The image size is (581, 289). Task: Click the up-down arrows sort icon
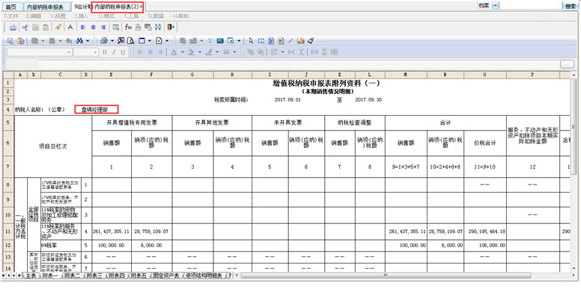point(158,27)
